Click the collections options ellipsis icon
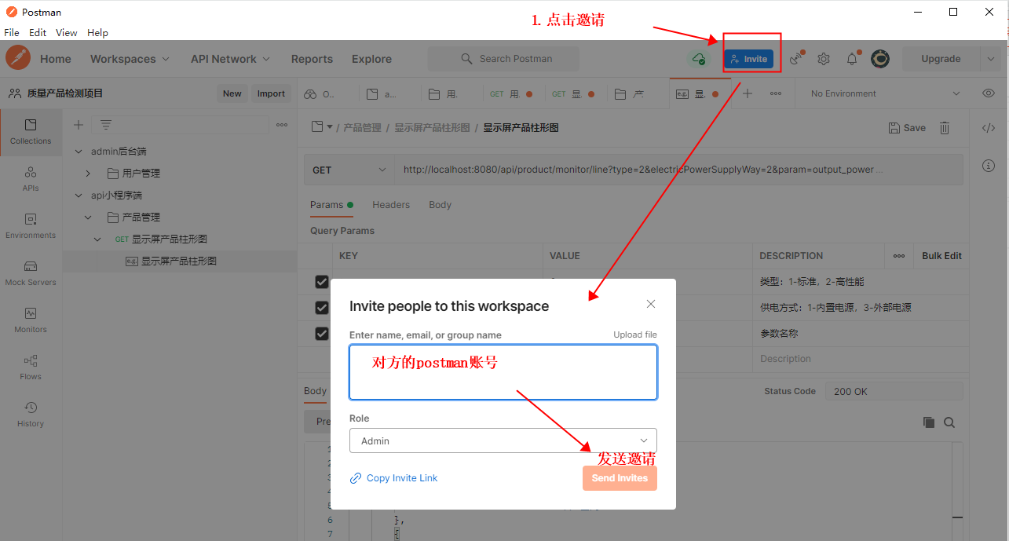Image resolution: width=1009 pixels, height=541 pixels. pos(282,125)
